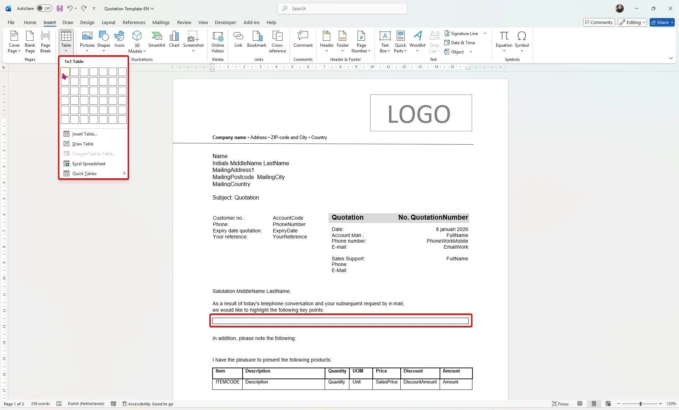Choose Insert Table... menu entry
Image resolution: width=679 pixels, height=410 pixels.
point(85,134)
